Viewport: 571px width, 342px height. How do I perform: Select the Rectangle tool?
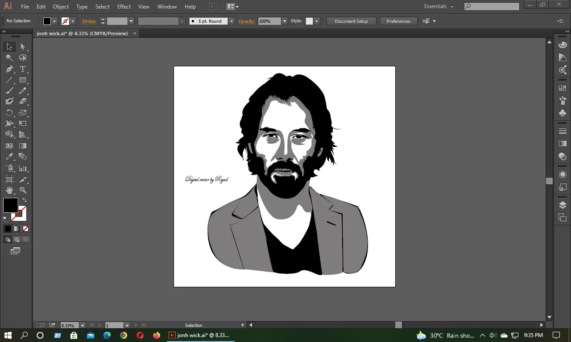[x=23, y=80]
